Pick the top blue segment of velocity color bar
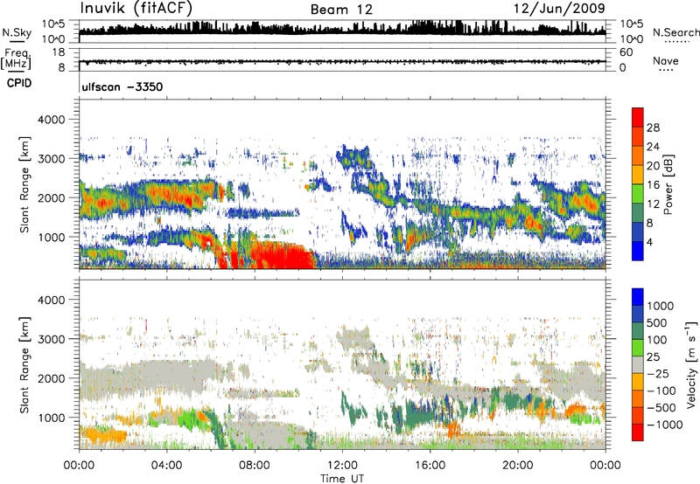Image resolution: width=700 pixels, height=484 pixels. [638, 297]
